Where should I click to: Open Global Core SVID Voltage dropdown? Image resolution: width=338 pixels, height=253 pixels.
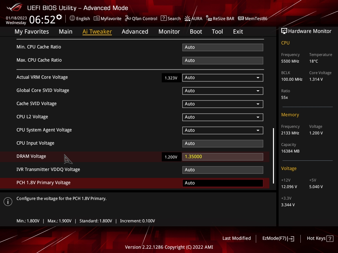[223, 91]
